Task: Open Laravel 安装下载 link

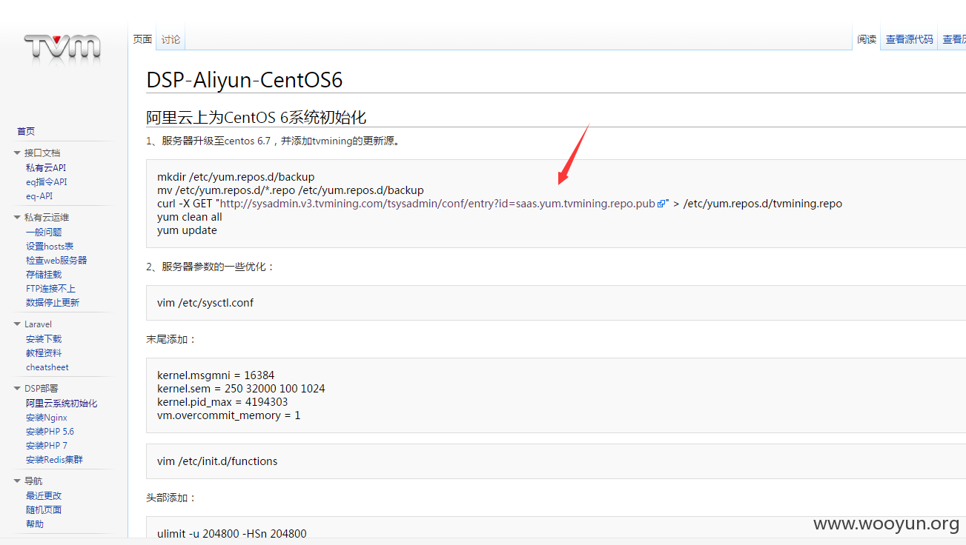Action: click(44, 339)
